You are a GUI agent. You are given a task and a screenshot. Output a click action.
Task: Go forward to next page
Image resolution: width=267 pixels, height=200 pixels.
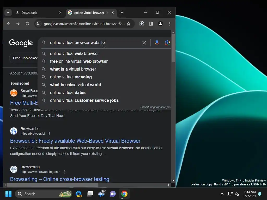coord(18,24)
